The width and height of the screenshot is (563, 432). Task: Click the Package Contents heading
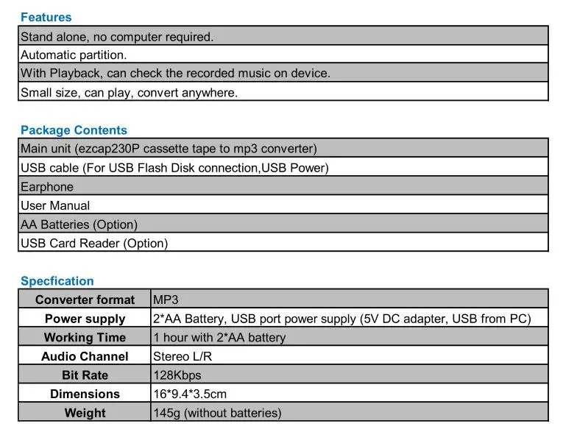pos(74,130)
